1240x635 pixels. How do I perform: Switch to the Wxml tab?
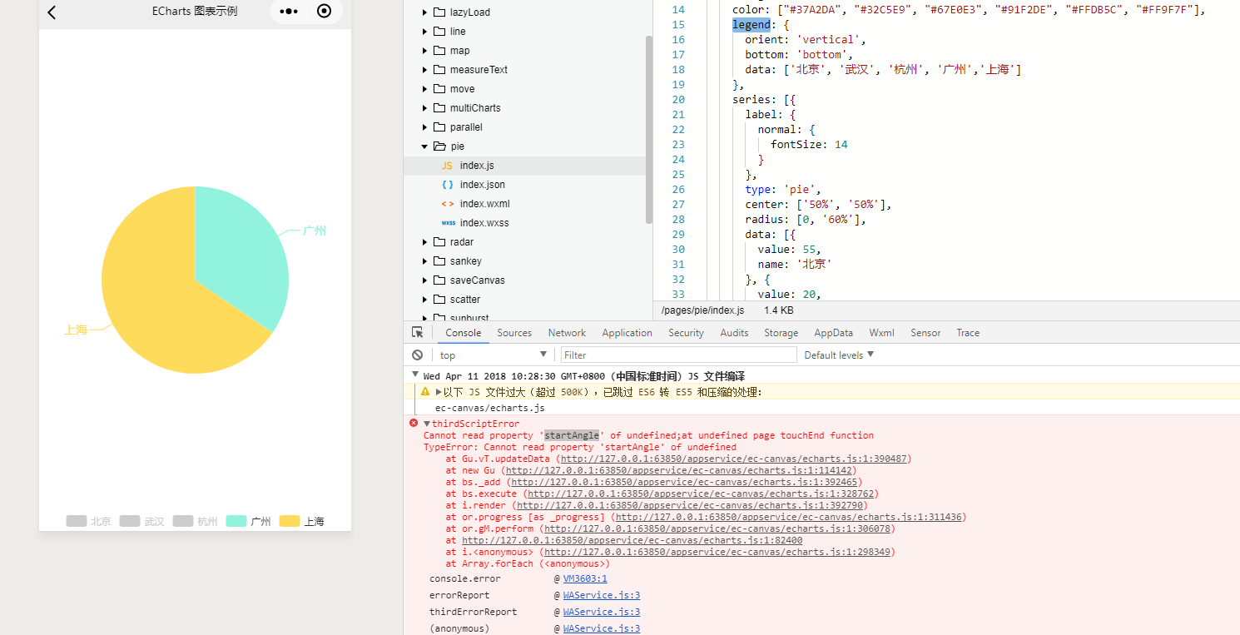pos(881,332)
